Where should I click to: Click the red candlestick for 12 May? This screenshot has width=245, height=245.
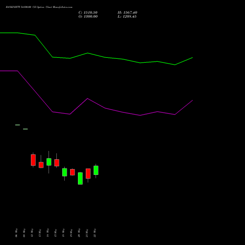[x=33, y=160]
